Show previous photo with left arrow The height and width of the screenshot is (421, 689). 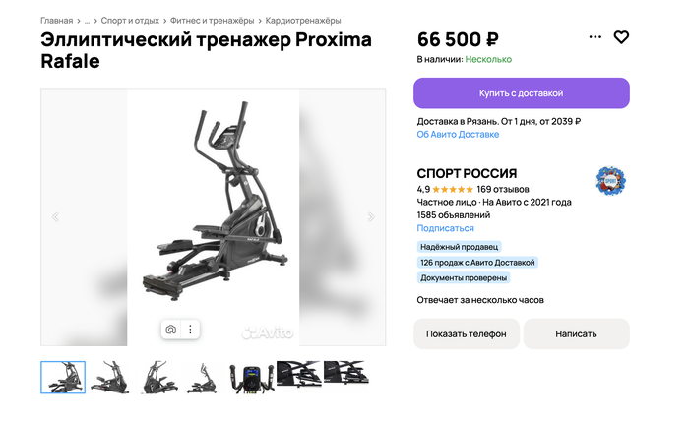click(x=55, y=216)
